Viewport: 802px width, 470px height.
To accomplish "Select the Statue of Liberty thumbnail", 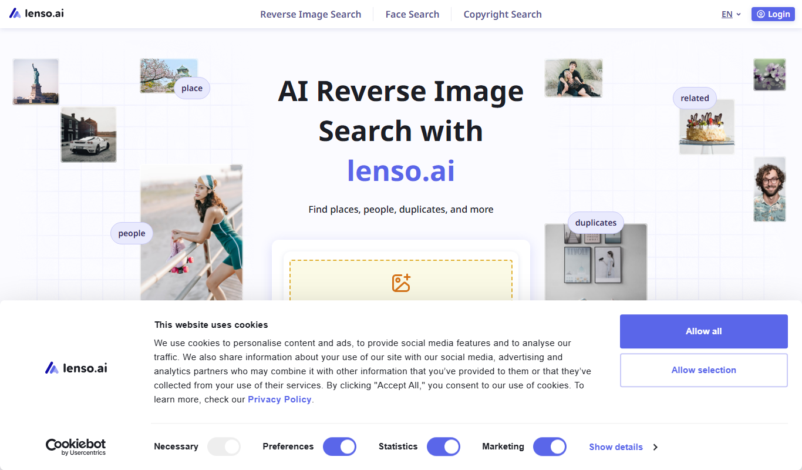I will click(36, 82).
